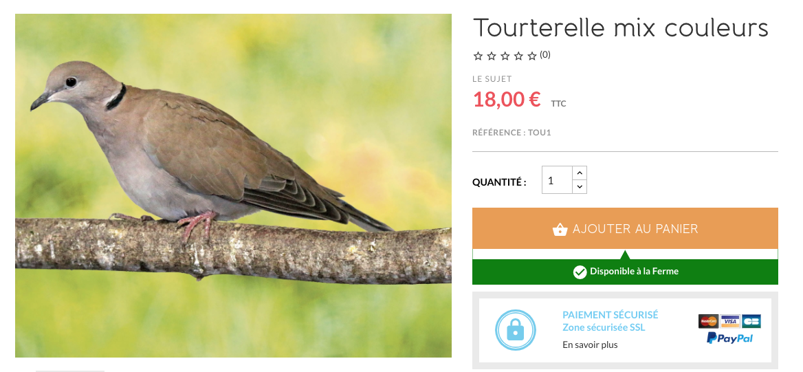Open the 'En savoir plus' link
The height and width of the screenshot is (372, 803).
click(590, 345)
